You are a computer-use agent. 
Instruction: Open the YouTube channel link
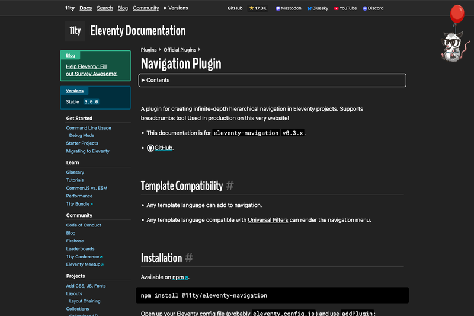click(x=345, y=8)
